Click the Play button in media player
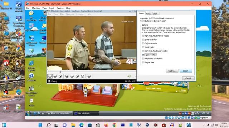This screenshot has height=128, width=229. pyautogui.click(x=50, y=76)
